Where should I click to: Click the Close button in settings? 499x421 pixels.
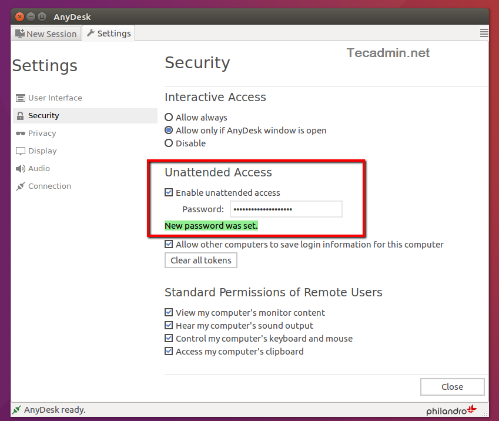452,387
